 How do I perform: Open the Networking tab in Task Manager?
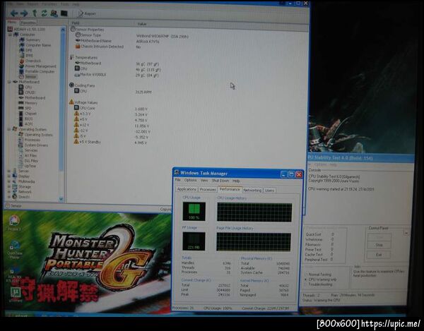pos(252,190)
